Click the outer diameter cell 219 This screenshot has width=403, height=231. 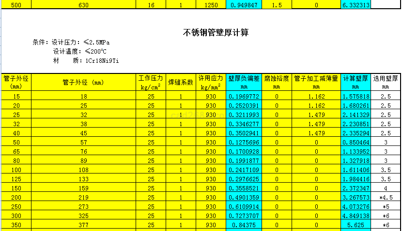coord(83,198)
